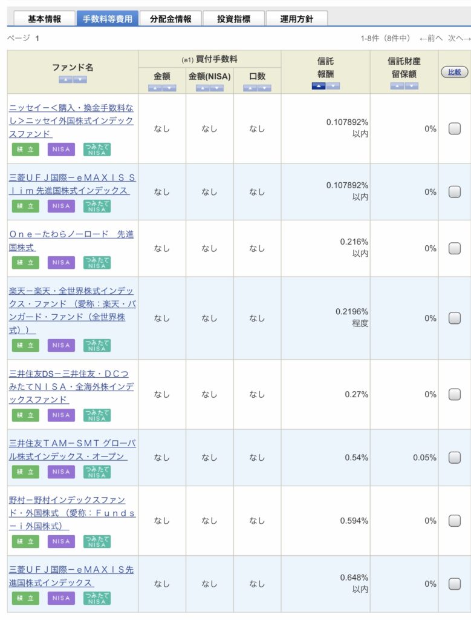Click 積立 badge for 野村インデックスファンド
471x620 pixels.
25,541
